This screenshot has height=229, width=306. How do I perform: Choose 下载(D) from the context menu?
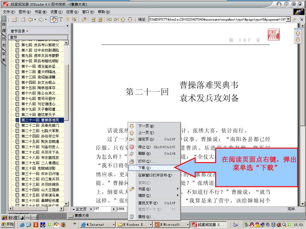point(154,168)
